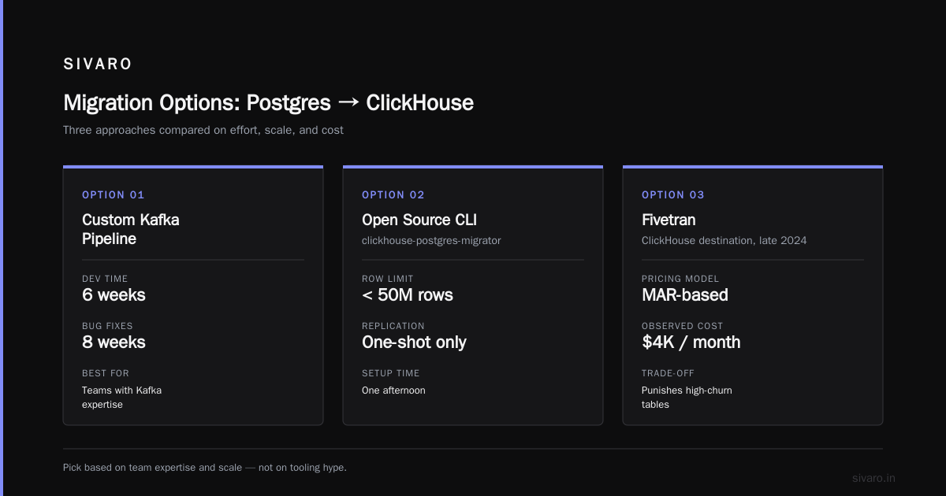
Task: Select the 'One-shot only' value
Action: 414,342
